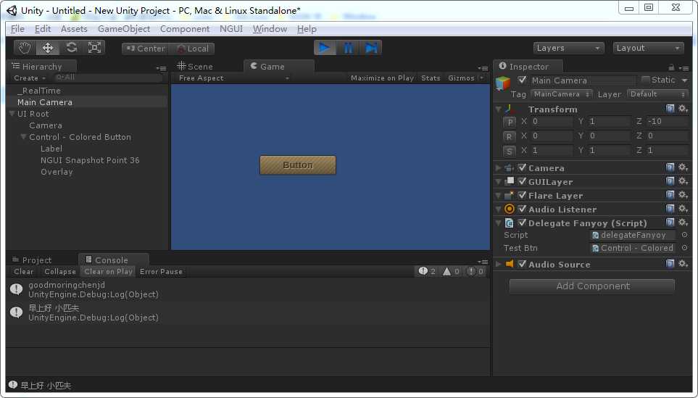The width and height of the screenshot is (698, 398).
Task: Collapse the Transform component
Action: tap(499, 109)
